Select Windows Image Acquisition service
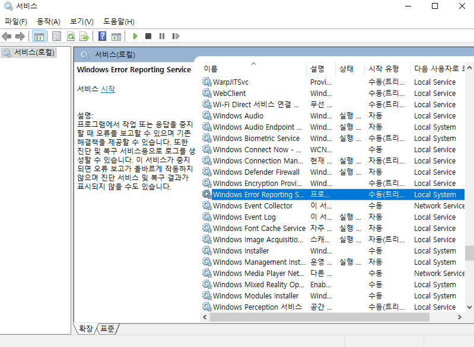 pos(333,240)
